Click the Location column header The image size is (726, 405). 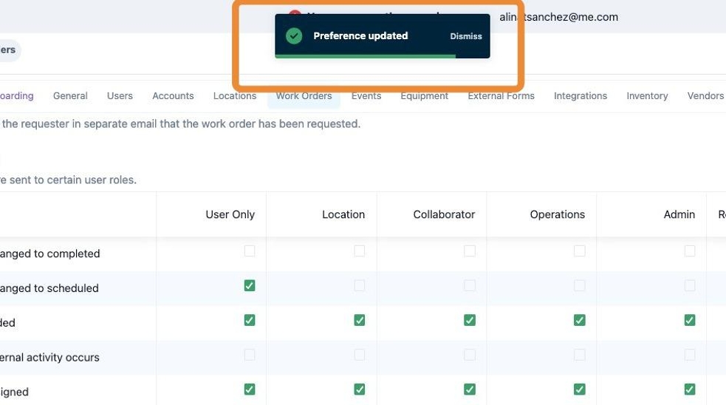coord(343,214)
